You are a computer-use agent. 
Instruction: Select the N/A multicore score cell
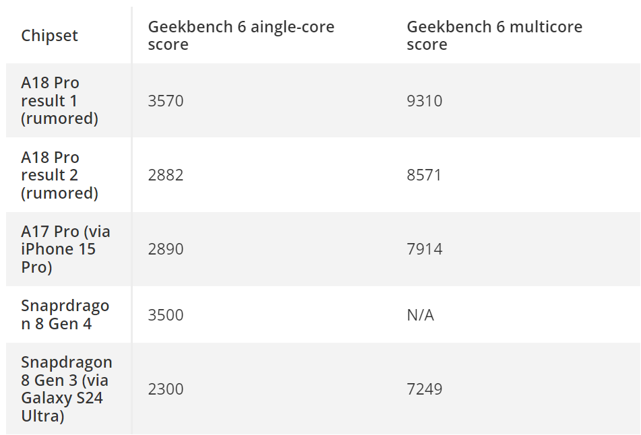coord(421,314)
